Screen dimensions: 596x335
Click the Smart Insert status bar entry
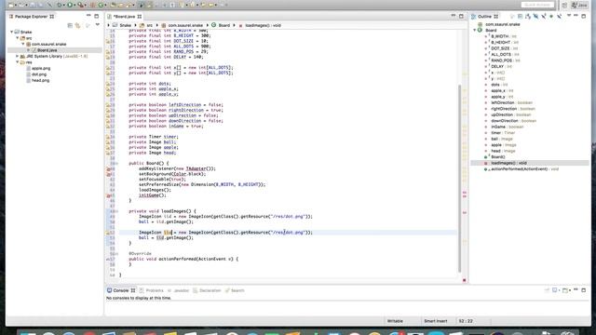pos(436,321)
